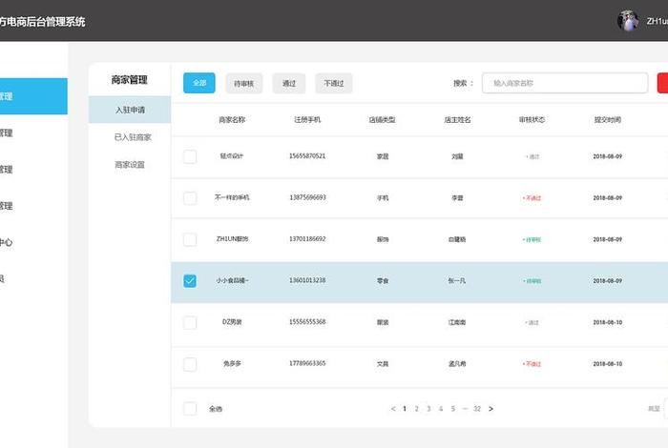
Task: Open 入驻申请 in the 商家管理 submenu
Action: (x=130, y=110)
